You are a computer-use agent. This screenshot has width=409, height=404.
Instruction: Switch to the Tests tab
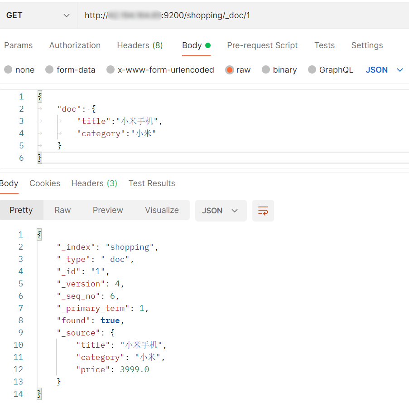coord(324,45)
